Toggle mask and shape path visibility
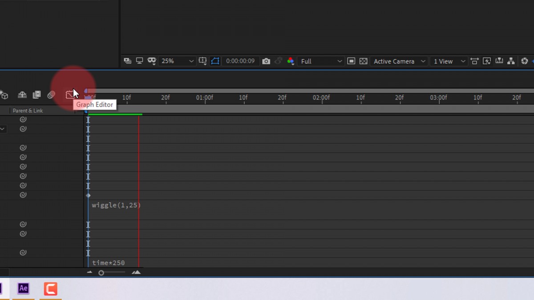The width and height of the screenshot is (534, 300). (215, 61)
